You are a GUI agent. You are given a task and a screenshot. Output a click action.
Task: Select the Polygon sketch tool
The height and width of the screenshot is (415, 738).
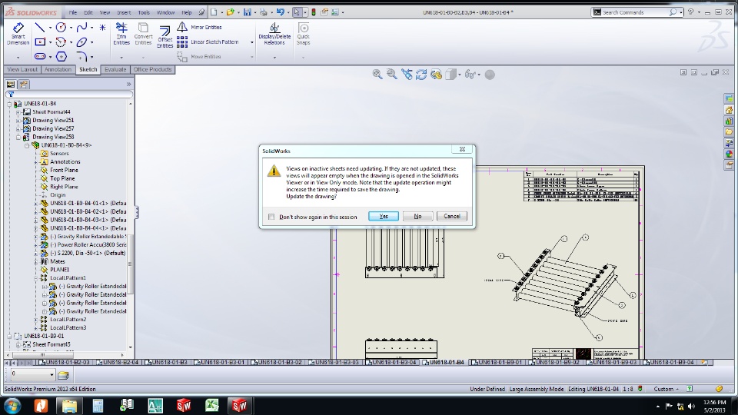coord(61,56)
